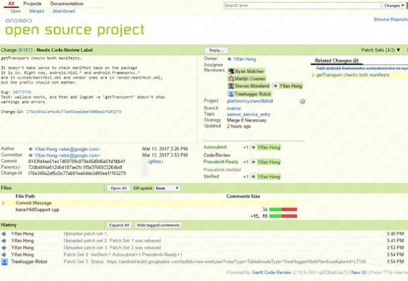
Task: Click author Yifan Hong email link
Action: [68, 149]
